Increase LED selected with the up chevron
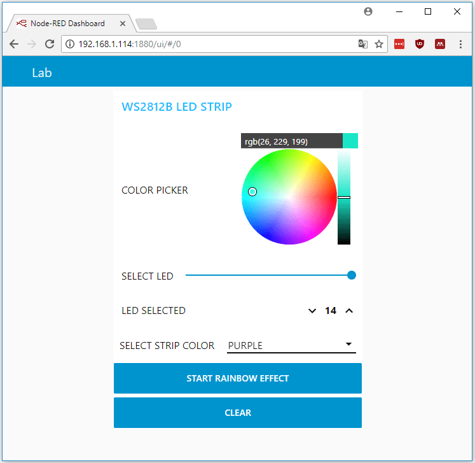Screen dimensions: 475x463 (x=348, y=311)
